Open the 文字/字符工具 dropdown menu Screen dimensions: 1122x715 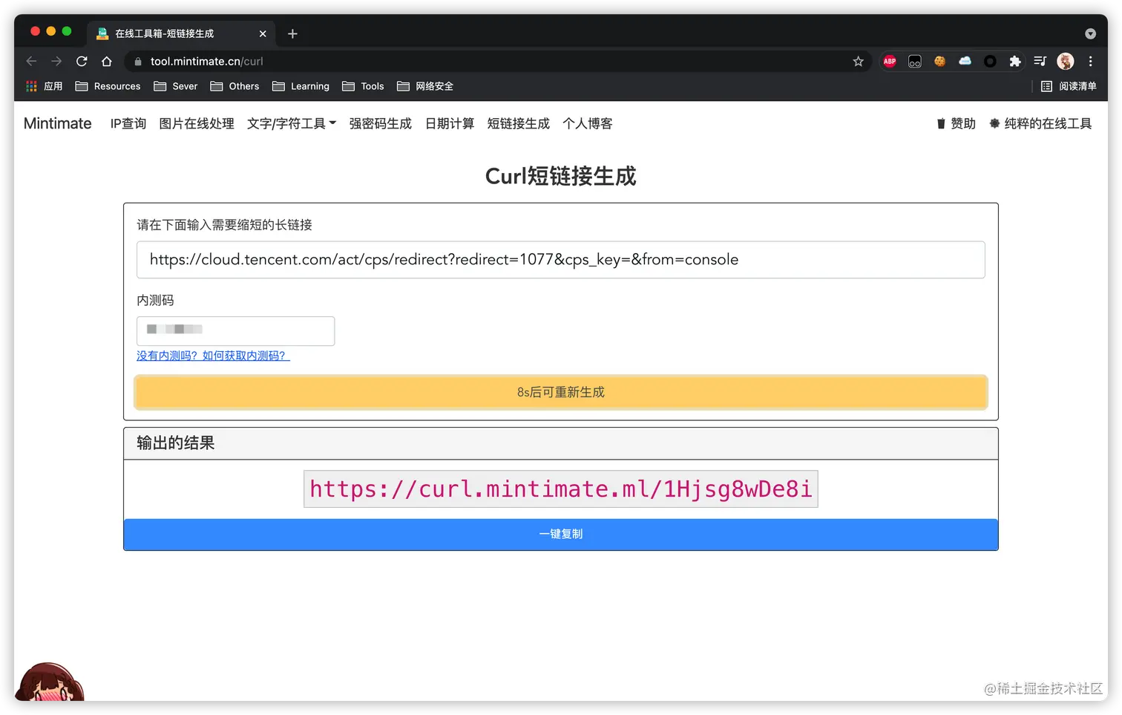pos(291,123)
